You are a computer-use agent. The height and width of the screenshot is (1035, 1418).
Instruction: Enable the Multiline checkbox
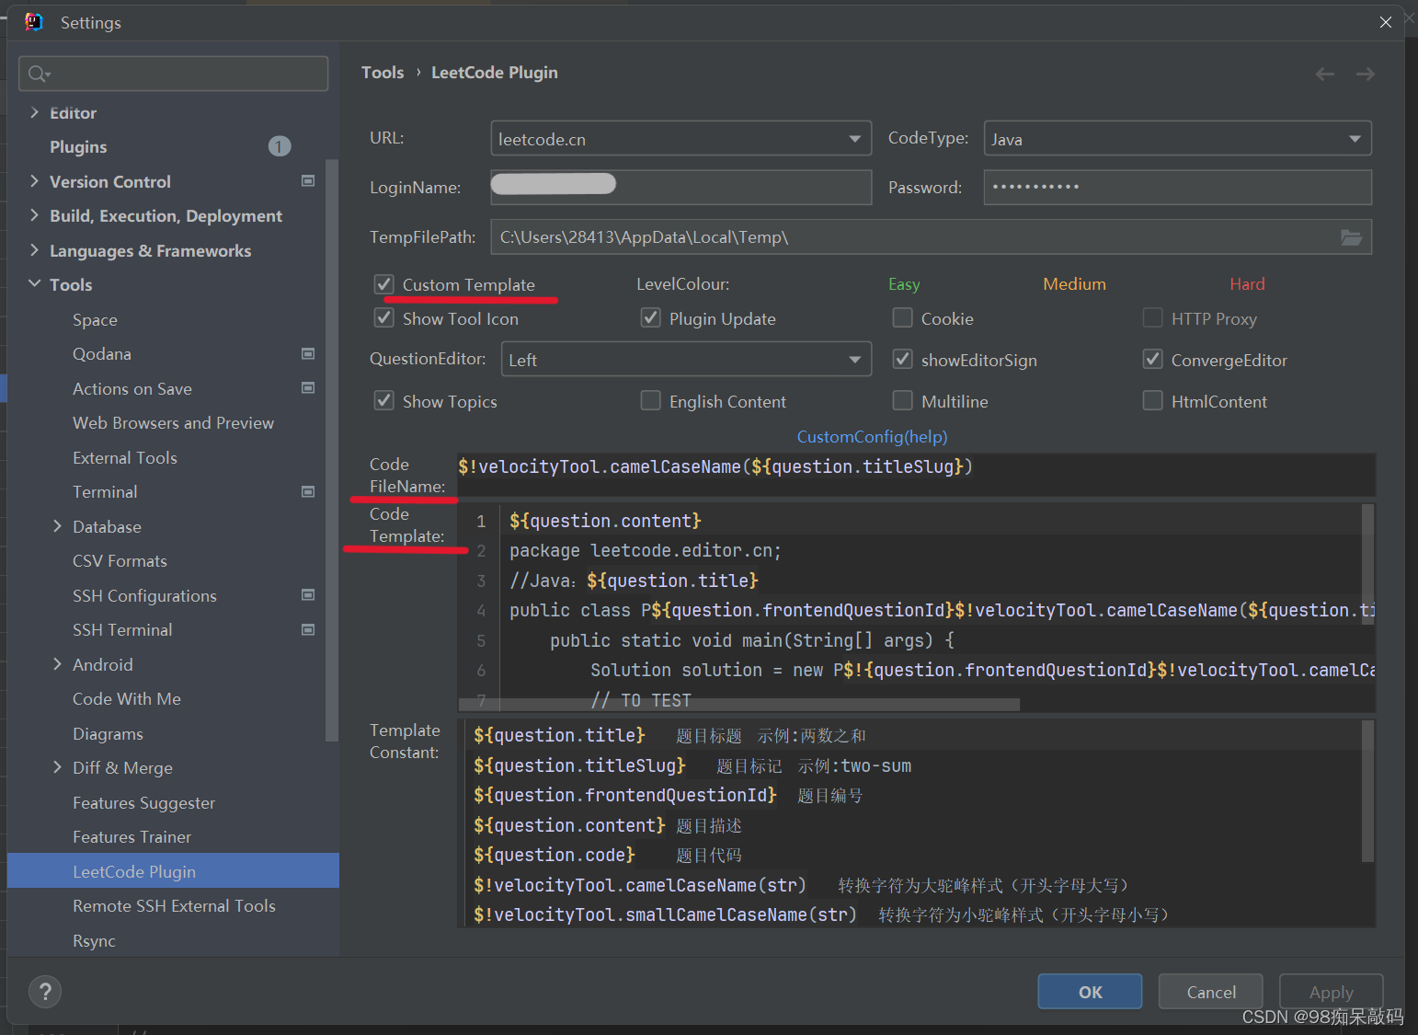903,401
